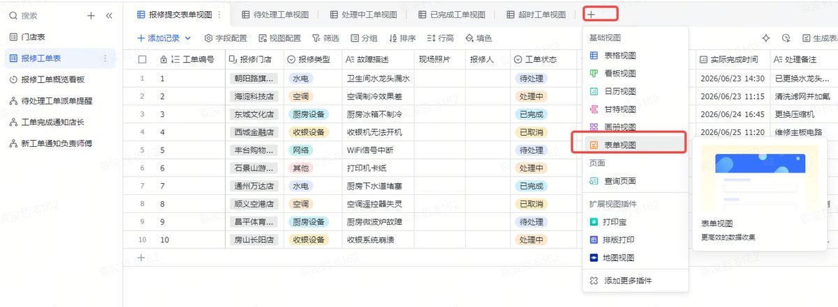Screen dimensions: 838x307
Task: Click the plus icon beside the sidebar search
Action: [x=91, y=15]
